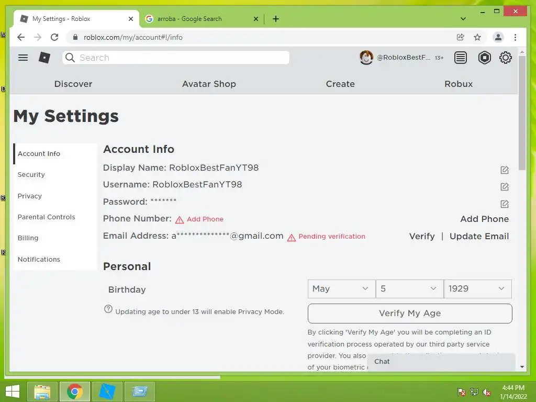536x402 pixels.
Task: Select Privacy in settings sidebar
Action: 55,196
